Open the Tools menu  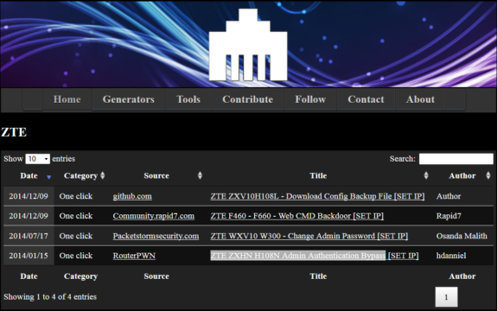pos(188,99)
